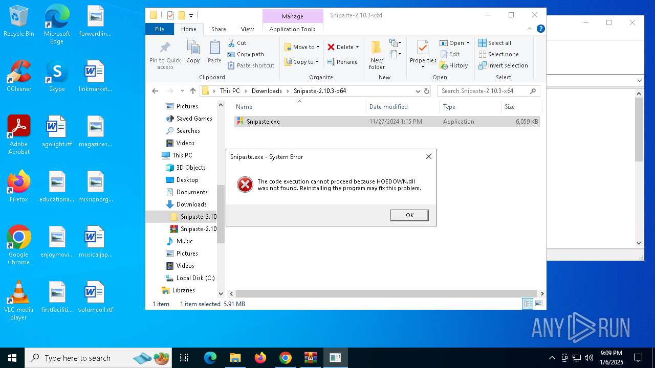Click Select all in the ribbon
This screenshot has width=655, height=368.
pyautogui.click(x=495, y=43)
